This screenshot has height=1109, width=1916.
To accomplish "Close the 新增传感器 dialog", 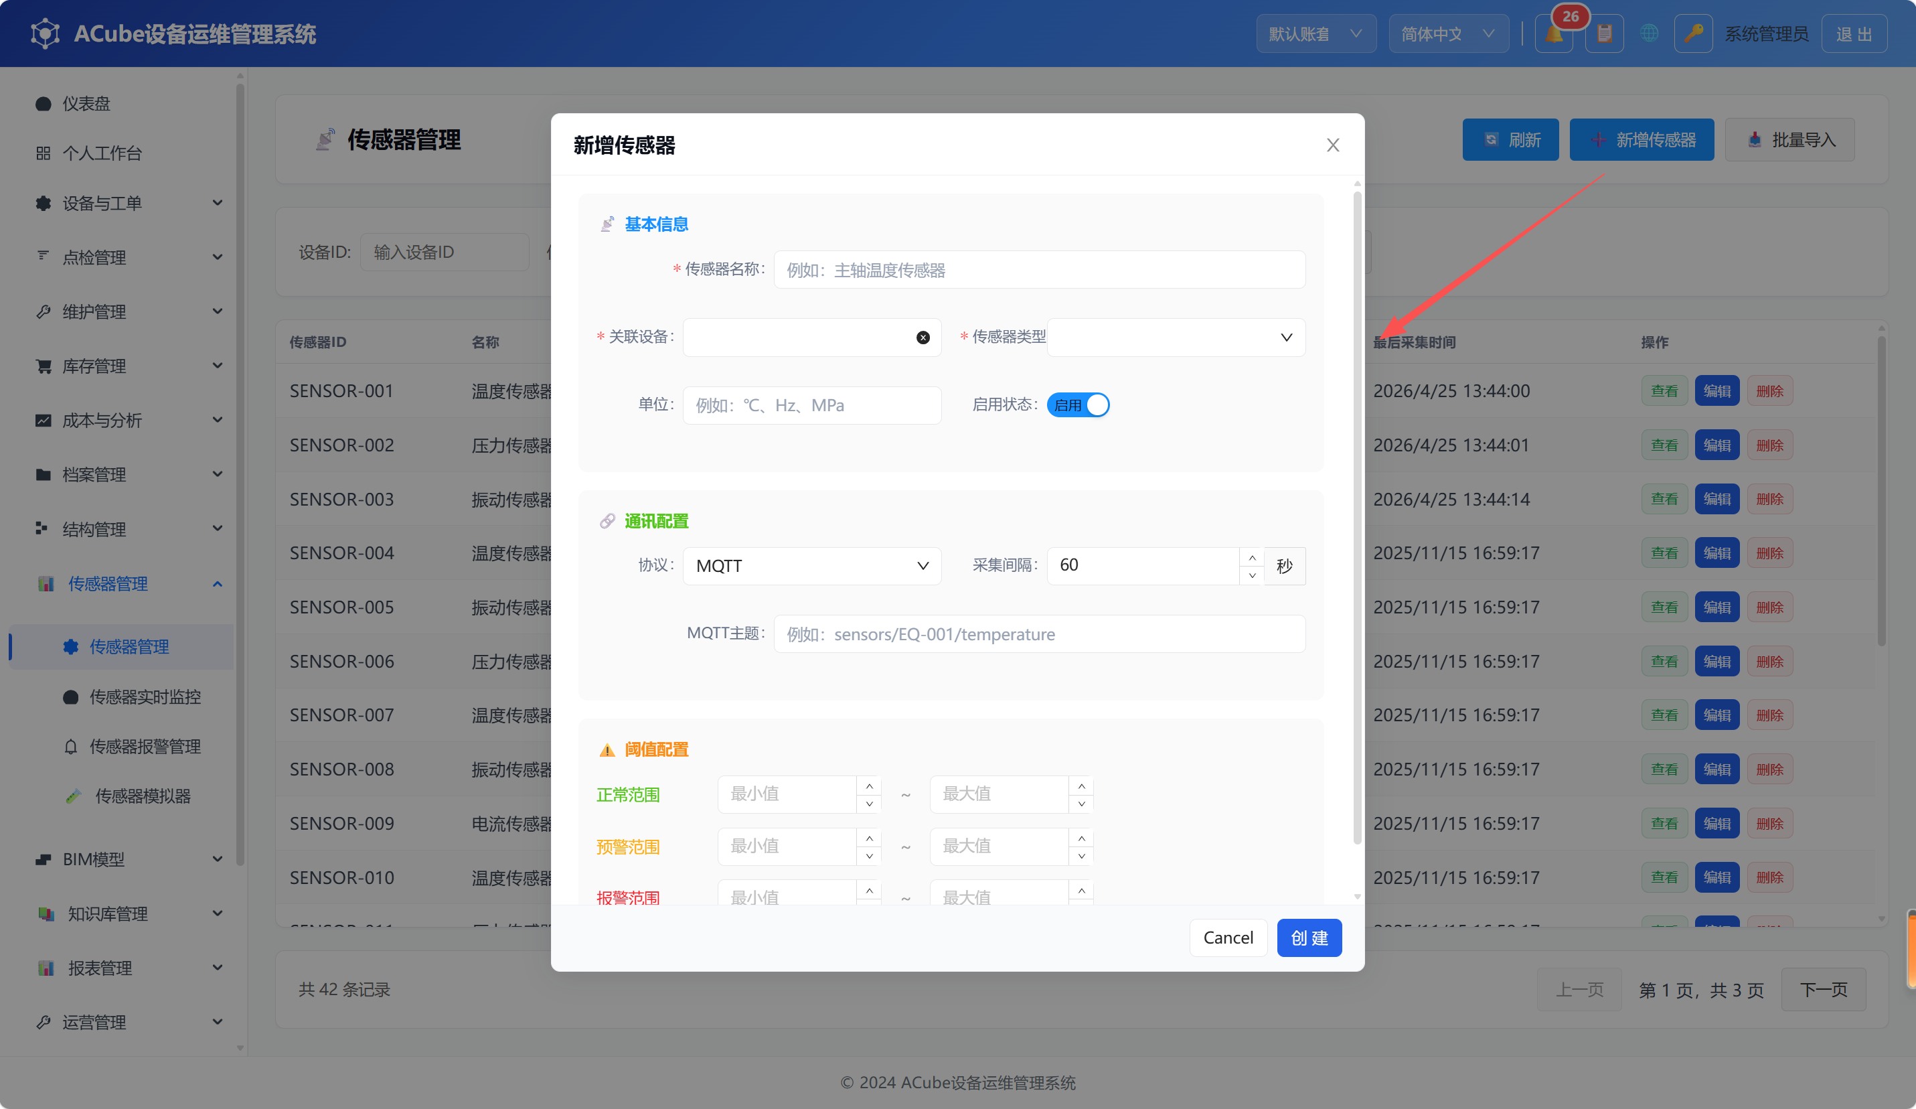I will tap(1333, 145).
